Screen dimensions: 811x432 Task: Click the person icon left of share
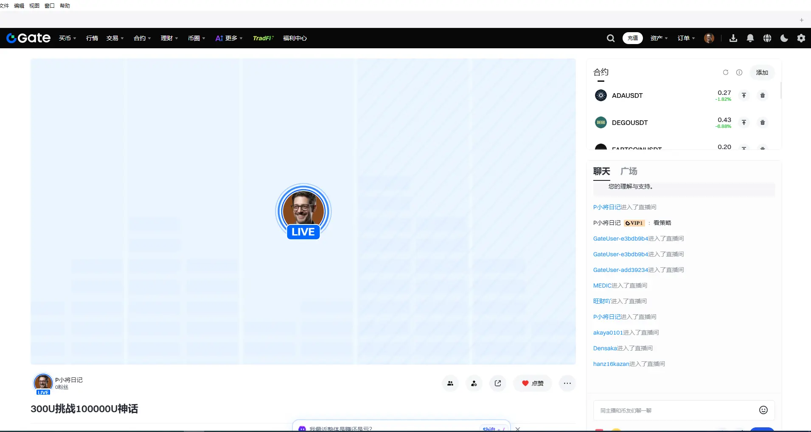tap(474, 383)
